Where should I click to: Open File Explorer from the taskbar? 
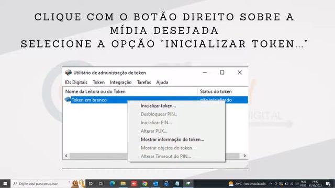[123, 183]
